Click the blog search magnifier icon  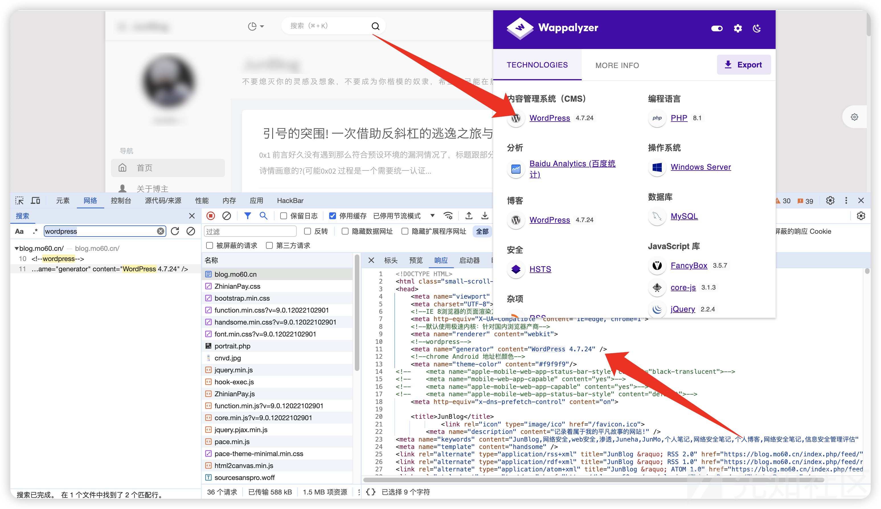click(376, 26)
